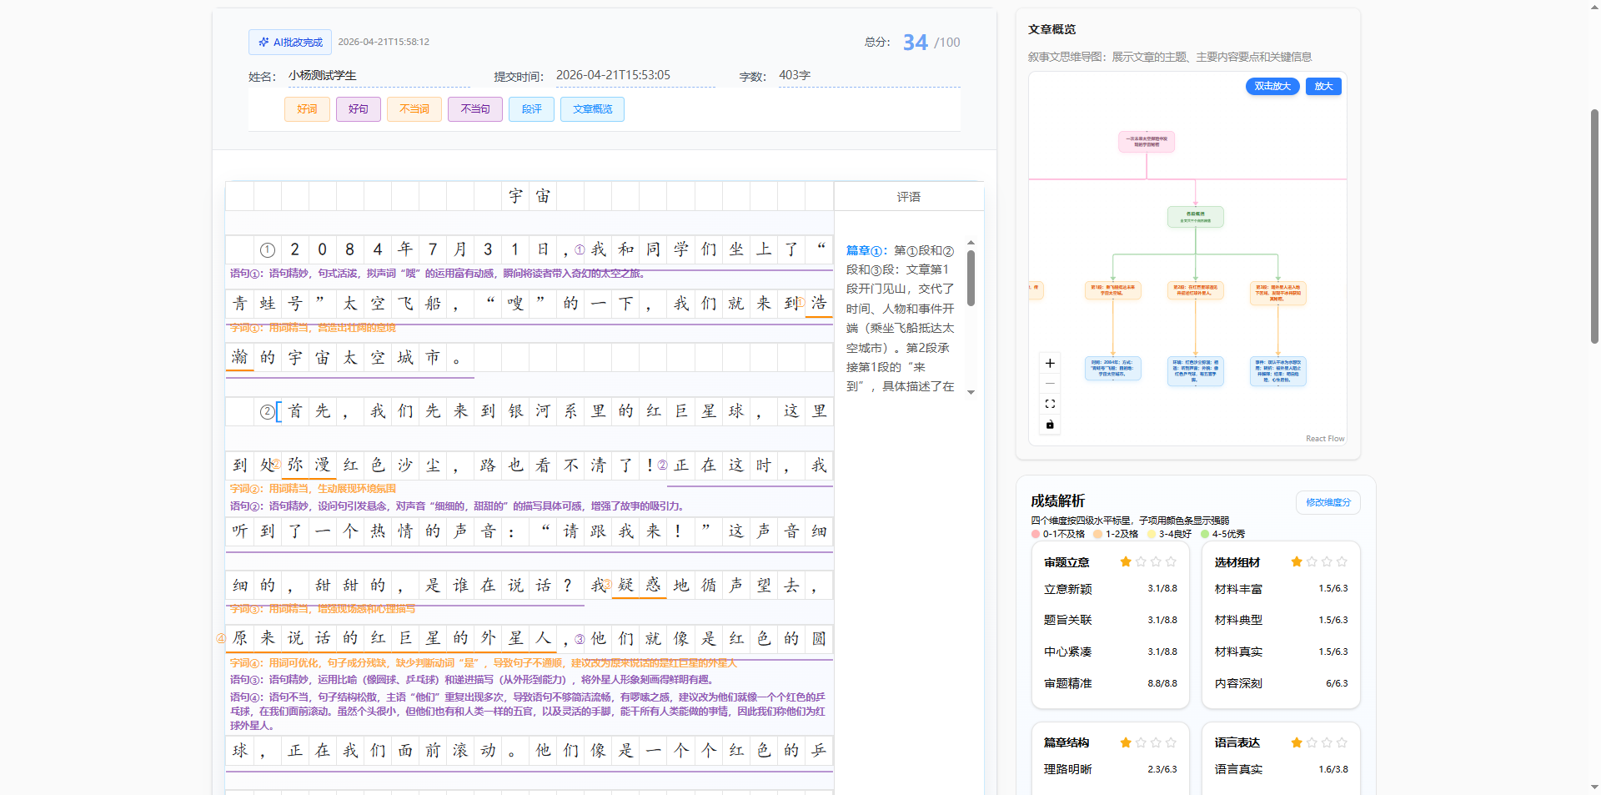Click the 内容深刻 score row

pos(1281,684)
